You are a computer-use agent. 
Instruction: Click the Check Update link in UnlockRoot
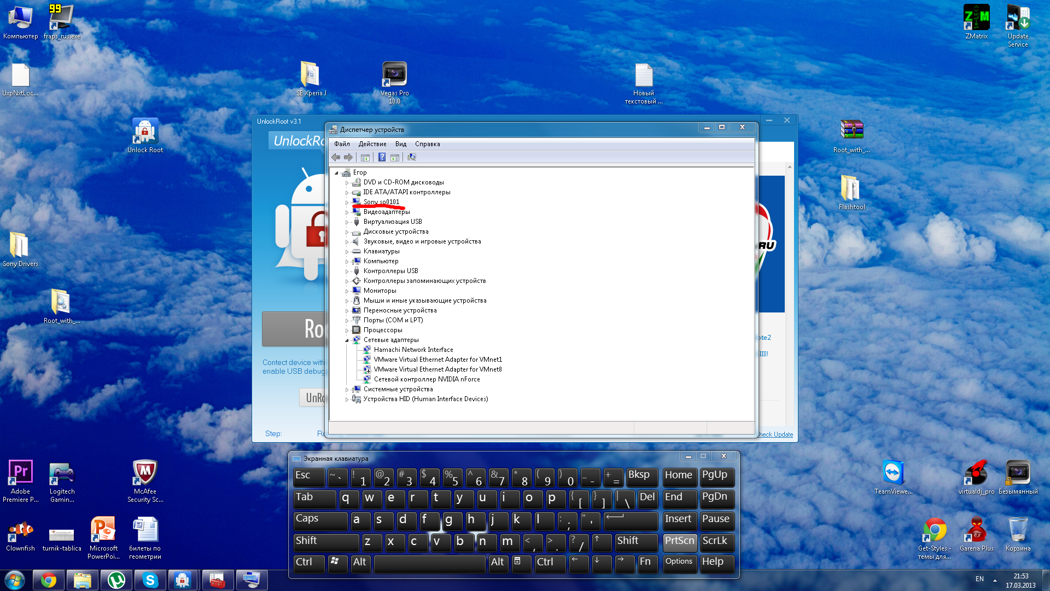pyautogui.click(x=775, y=434)
